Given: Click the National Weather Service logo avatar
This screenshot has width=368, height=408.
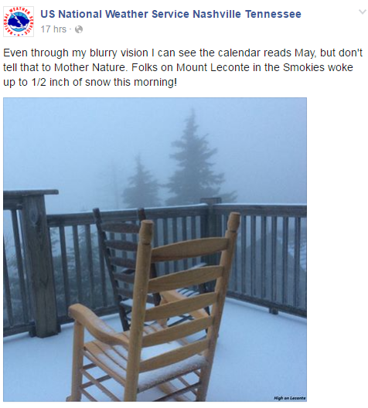Looking at the screenshot, I should pyautogui.click(x=19, y=22).
